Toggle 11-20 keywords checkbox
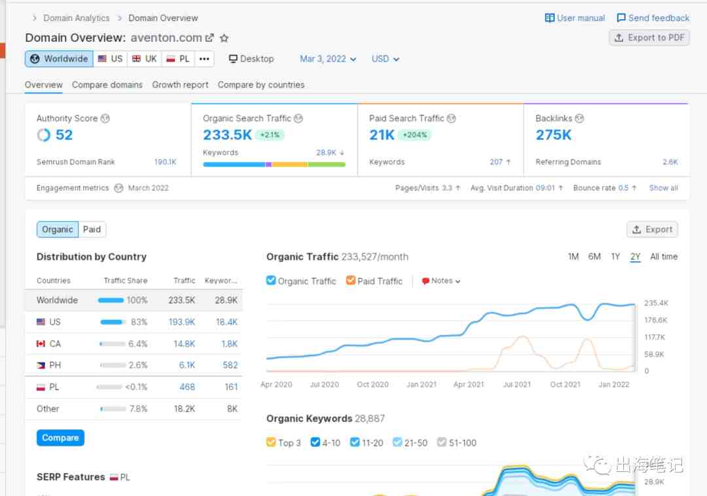Screen dimensions: 707x496 355,442
